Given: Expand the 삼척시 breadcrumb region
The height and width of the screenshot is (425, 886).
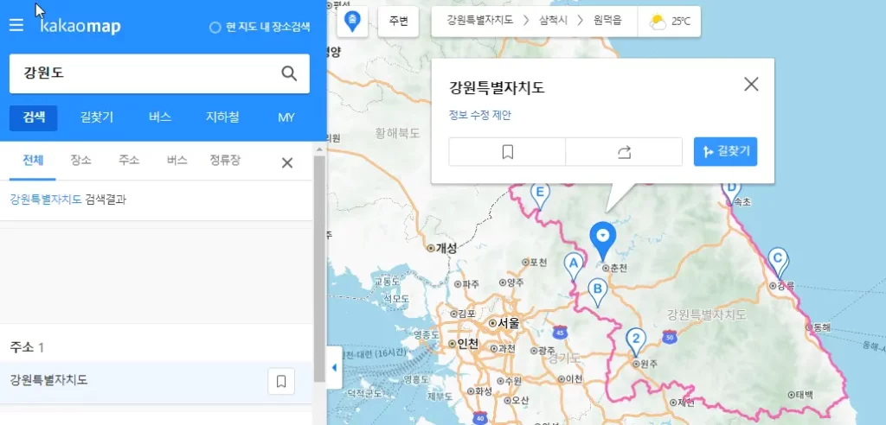Looking at the screenshot, I should point(550,21).
